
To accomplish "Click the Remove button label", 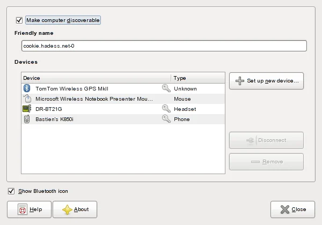I will [273, 162].
